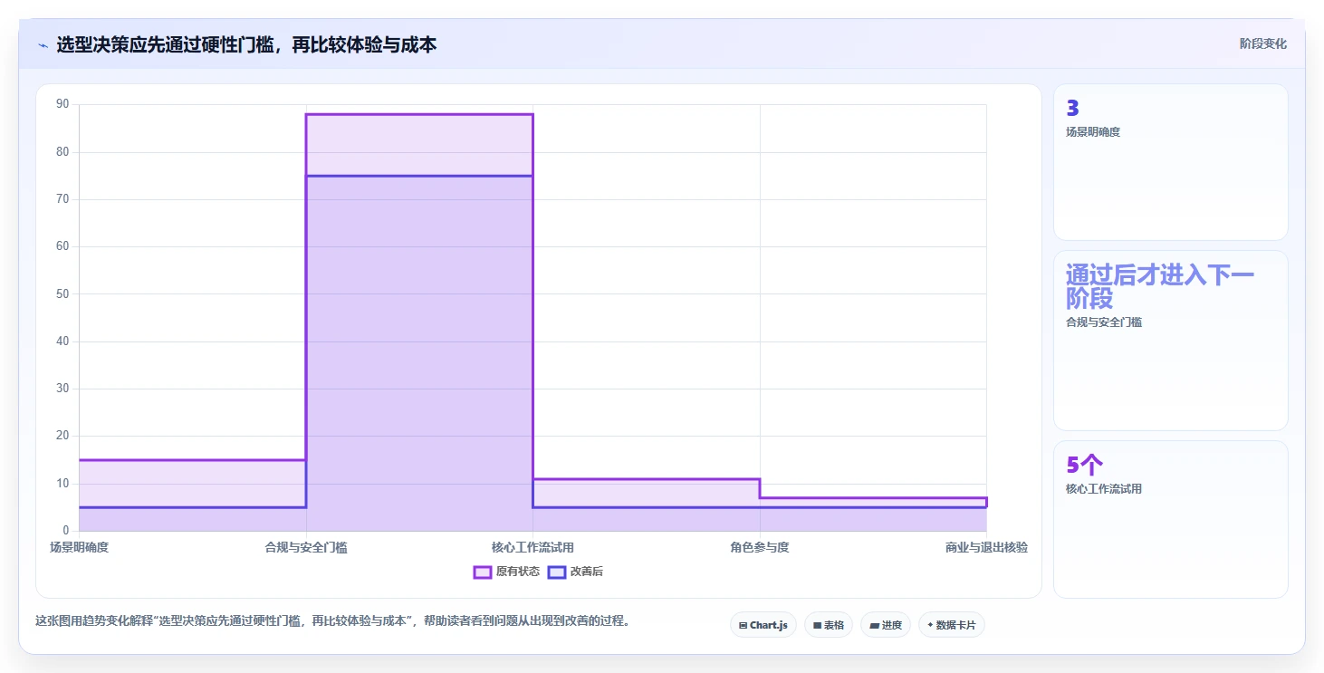Click the Chart.js chip
This screenshot has height=673, width=1324.
[x=763, y=625]
